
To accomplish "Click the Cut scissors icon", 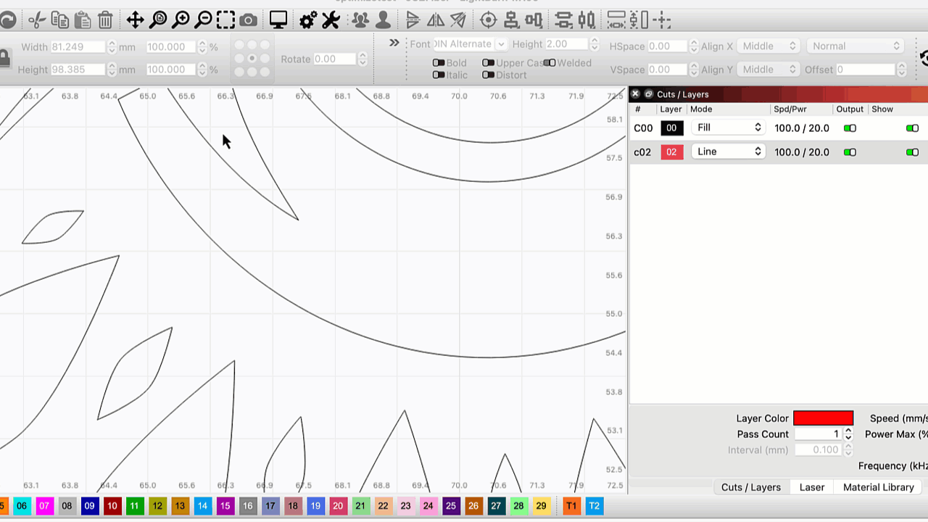I will (36, 20).
